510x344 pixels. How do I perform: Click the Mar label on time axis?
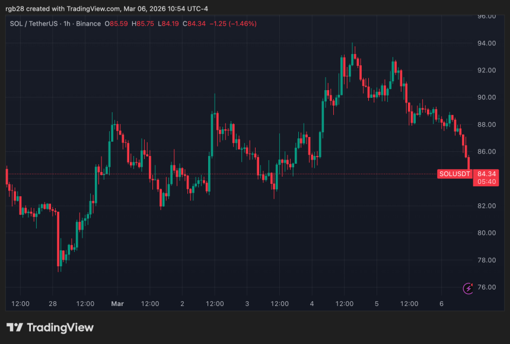coord(117,304)
